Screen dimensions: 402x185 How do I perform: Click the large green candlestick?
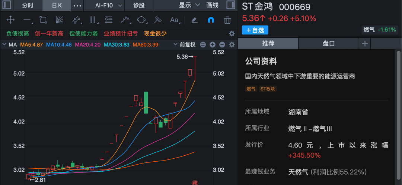pos(146,102)
